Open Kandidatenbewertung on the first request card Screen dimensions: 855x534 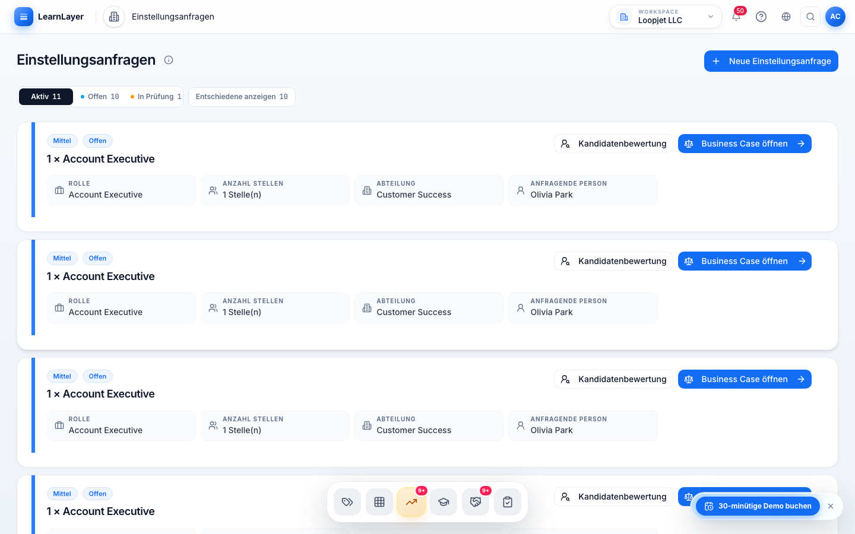coord(613,144)
